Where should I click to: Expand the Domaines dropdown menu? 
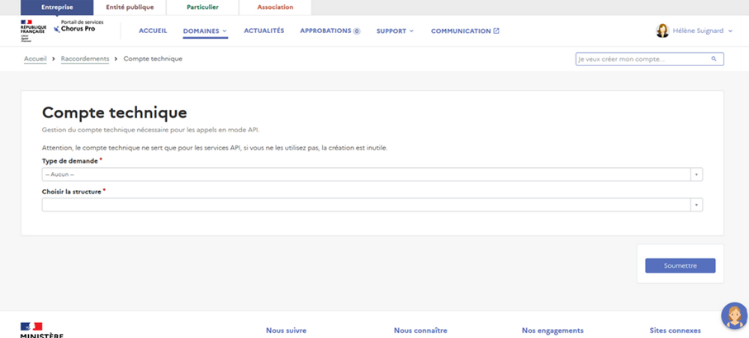205,31
